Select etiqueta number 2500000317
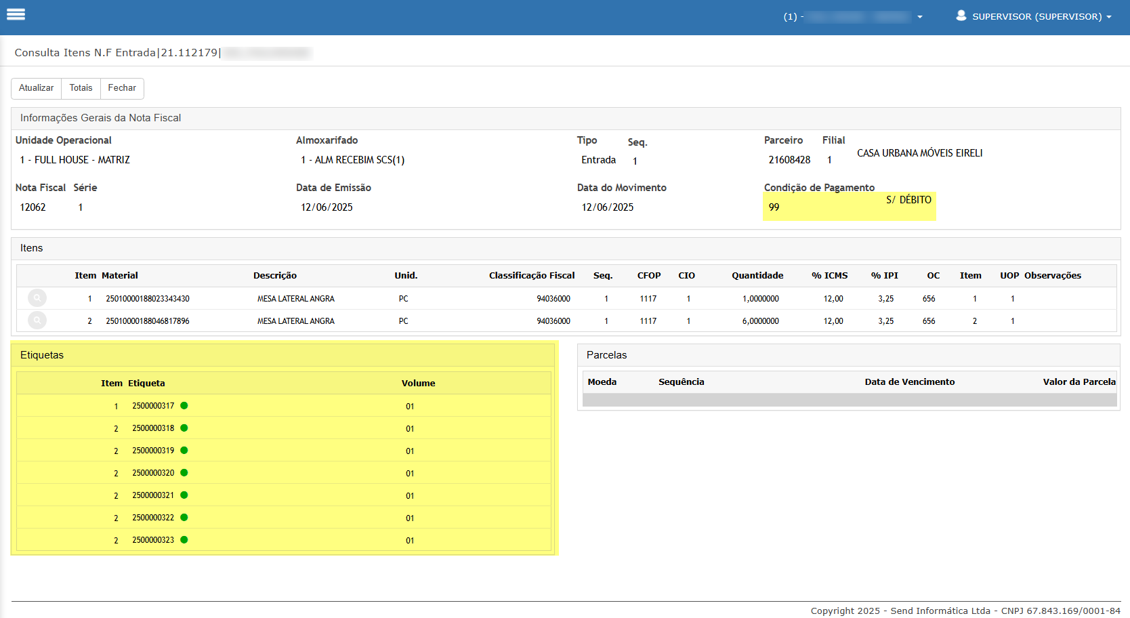1130x618 pixels. tap(153, 406)
